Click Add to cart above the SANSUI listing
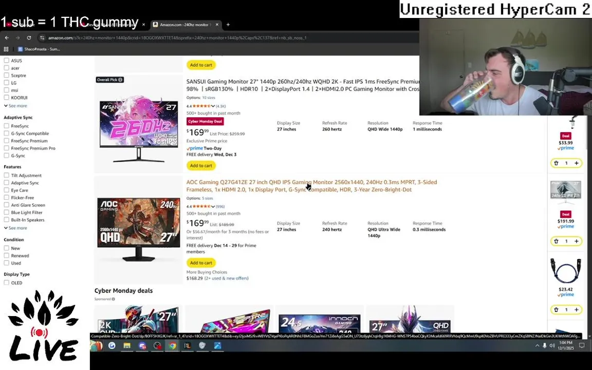Viewport: 592px width, 370px height. 201,65
